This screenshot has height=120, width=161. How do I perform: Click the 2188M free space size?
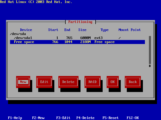[86, 42]
